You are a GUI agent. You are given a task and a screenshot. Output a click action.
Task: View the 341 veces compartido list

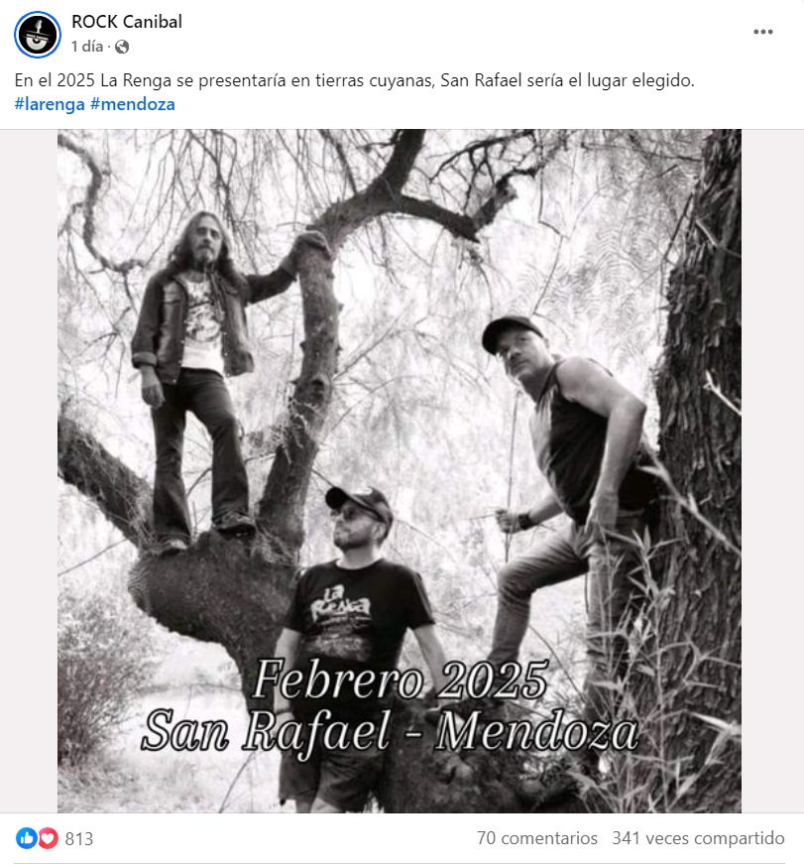[x=698, y=838]
